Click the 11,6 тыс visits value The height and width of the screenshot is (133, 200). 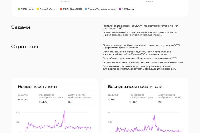[x=23, y=99]
